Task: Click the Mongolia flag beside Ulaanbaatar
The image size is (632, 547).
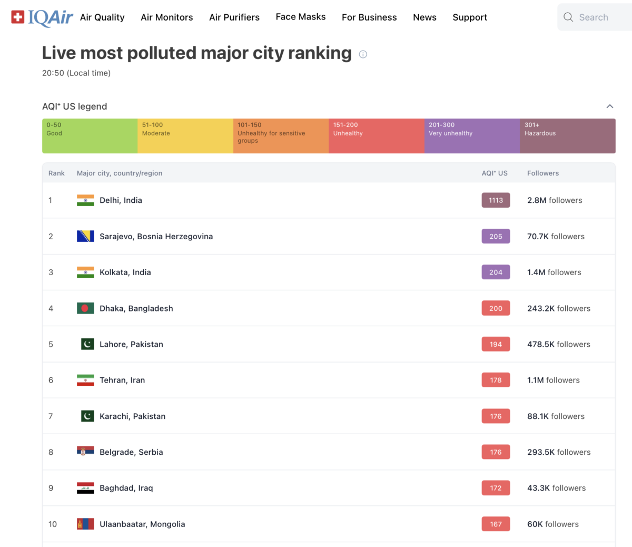Action: click(85, 524)
